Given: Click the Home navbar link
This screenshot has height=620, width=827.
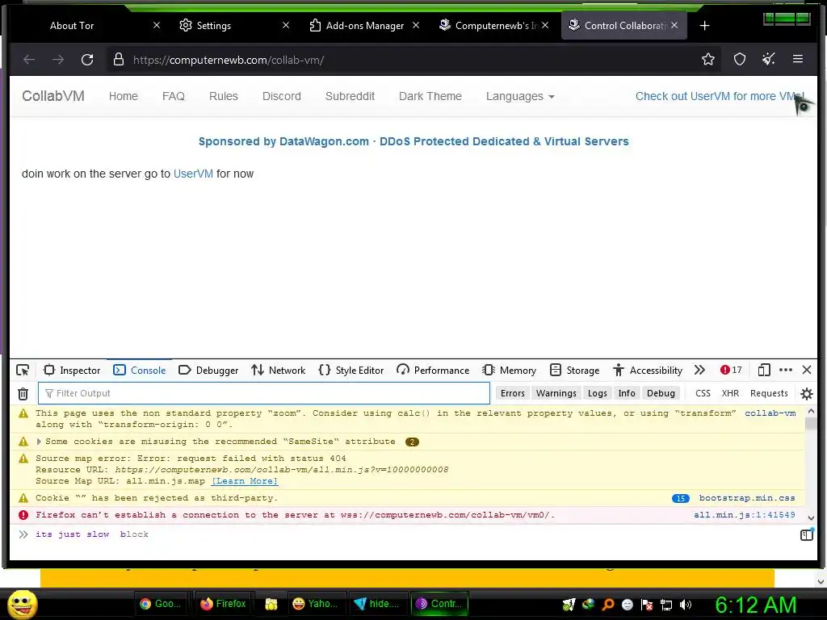Looking at the screenshot, I should click(124, 96).
